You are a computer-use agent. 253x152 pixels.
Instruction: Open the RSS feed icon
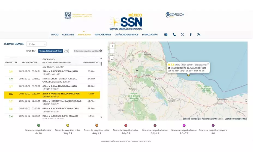[199, 35]
